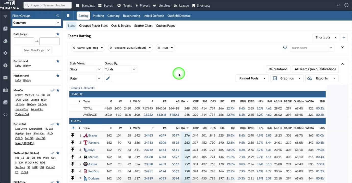
Task: Click the start date input field
Action: [24, 41]
